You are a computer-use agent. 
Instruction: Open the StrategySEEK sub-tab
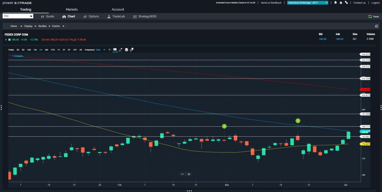pyautogui.click(x=145, y=16)
